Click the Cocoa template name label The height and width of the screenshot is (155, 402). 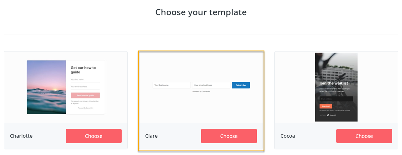[288, 136]
